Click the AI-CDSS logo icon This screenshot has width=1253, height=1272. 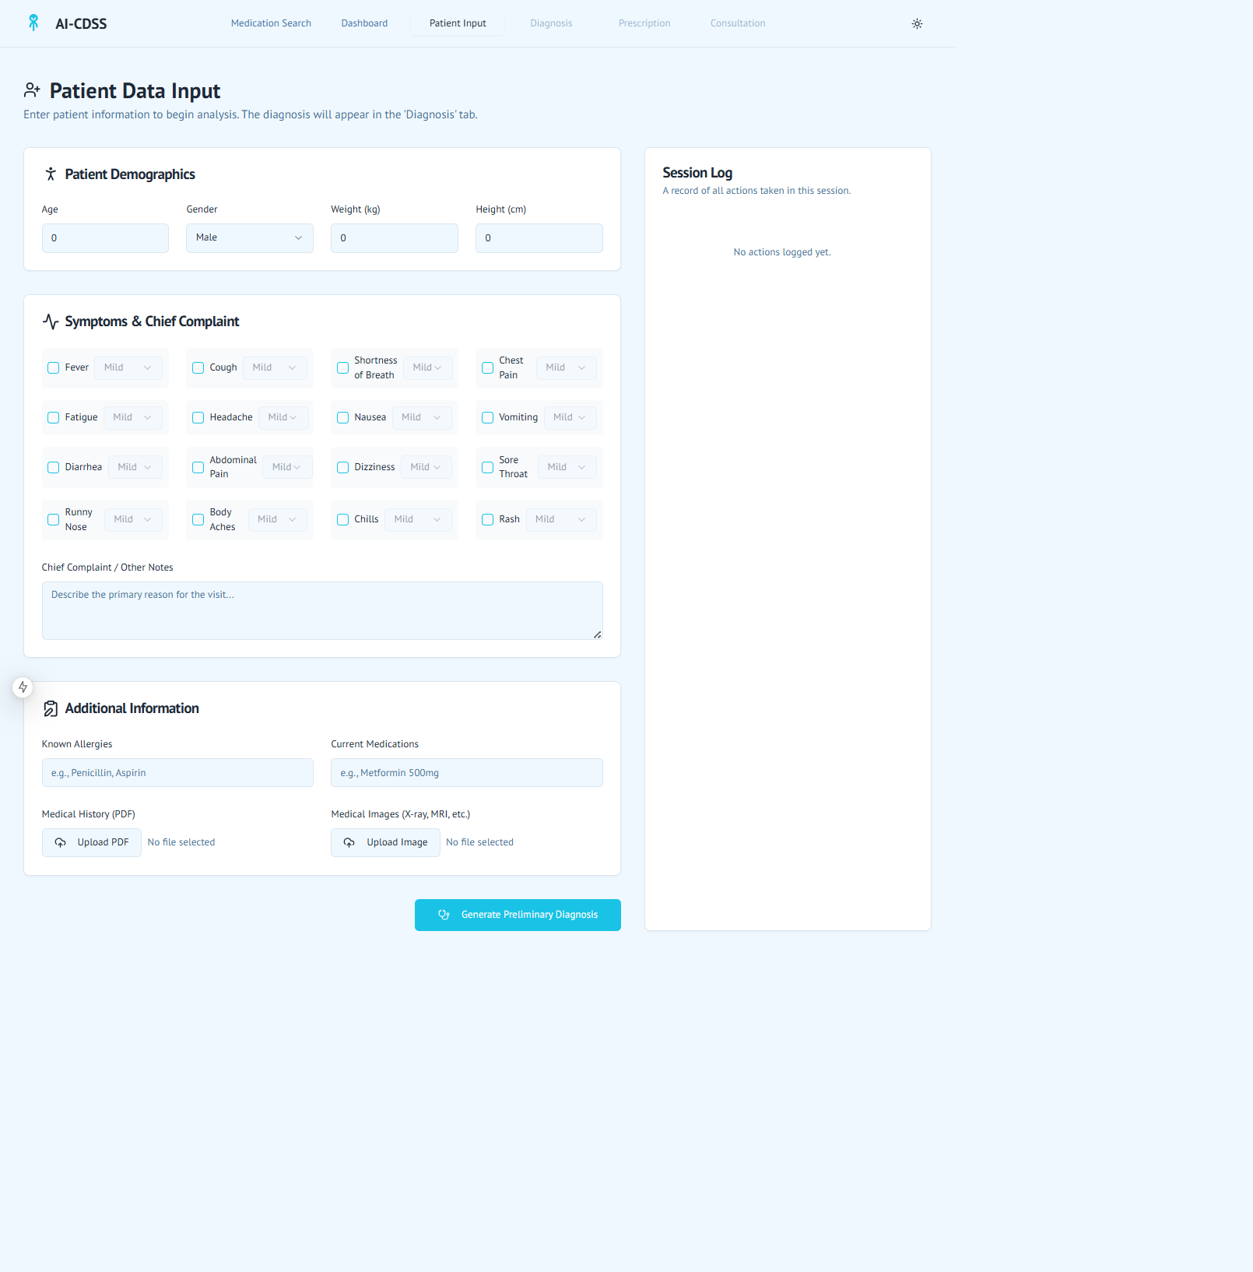click(x=33, y=23)
